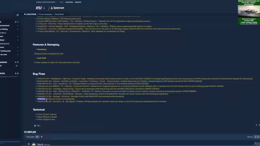260x146 pixels.
Task: Upvote the reply by Mork
Action: point(29,144)
